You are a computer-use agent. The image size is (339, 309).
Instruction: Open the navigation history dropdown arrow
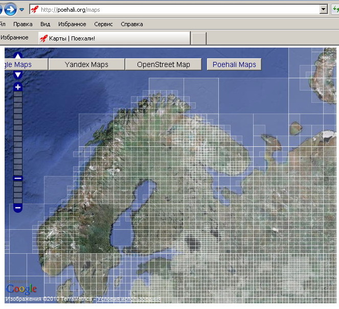tap(21, 10)
